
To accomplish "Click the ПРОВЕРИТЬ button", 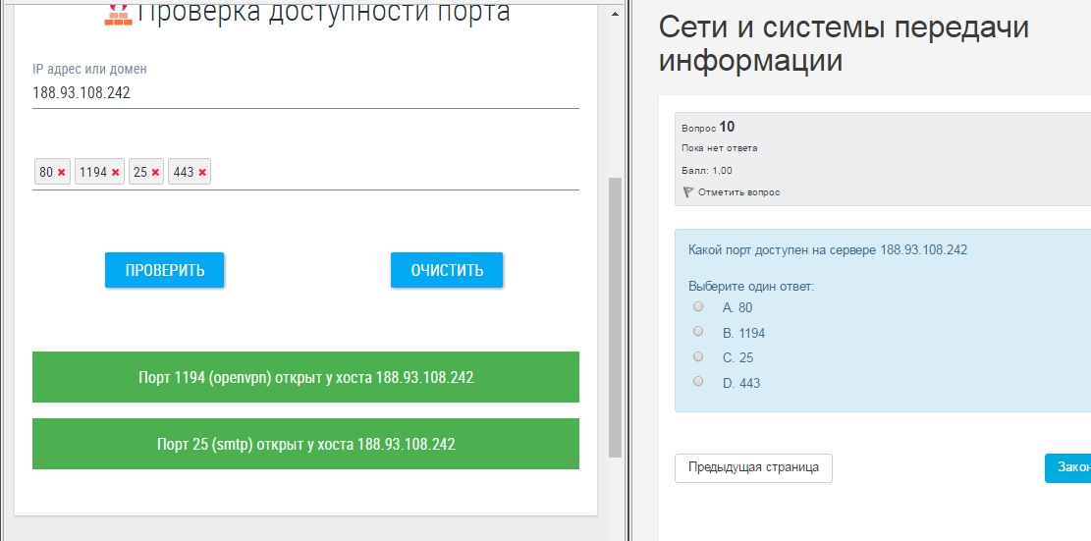I will [165, 270].
